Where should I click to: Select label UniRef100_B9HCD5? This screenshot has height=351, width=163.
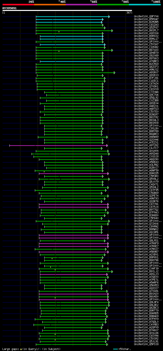[x=146, y=173]
